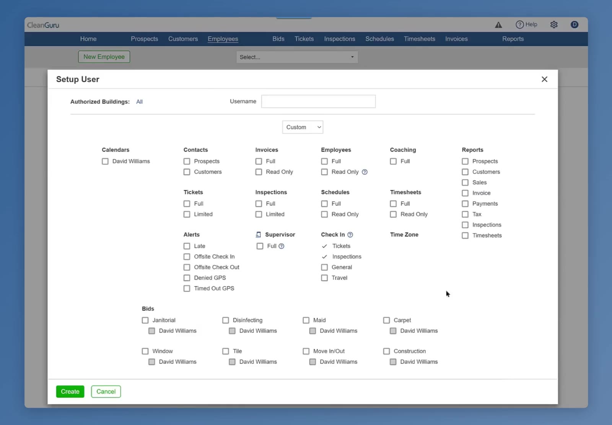The height and width of the screenshot is (425, 612).
Task: Enable Limited under Inspections
Action: coord(259,214)
